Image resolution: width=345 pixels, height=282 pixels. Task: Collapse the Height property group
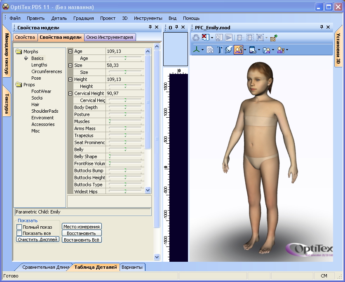pos(70,80)
